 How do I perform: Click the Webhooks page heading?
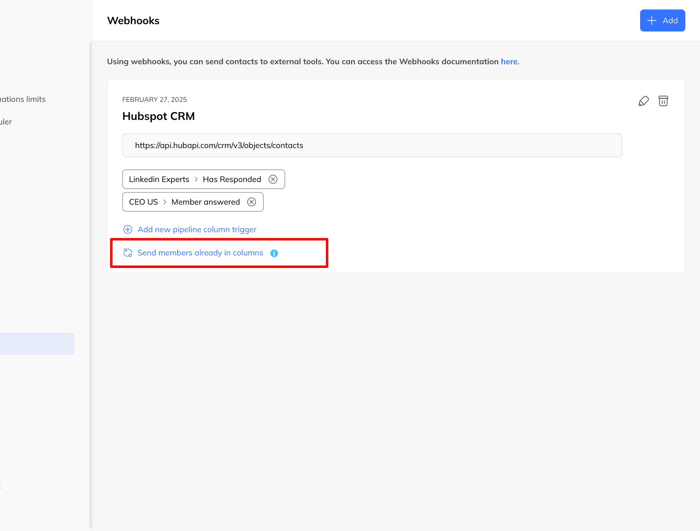click(133, 21)
